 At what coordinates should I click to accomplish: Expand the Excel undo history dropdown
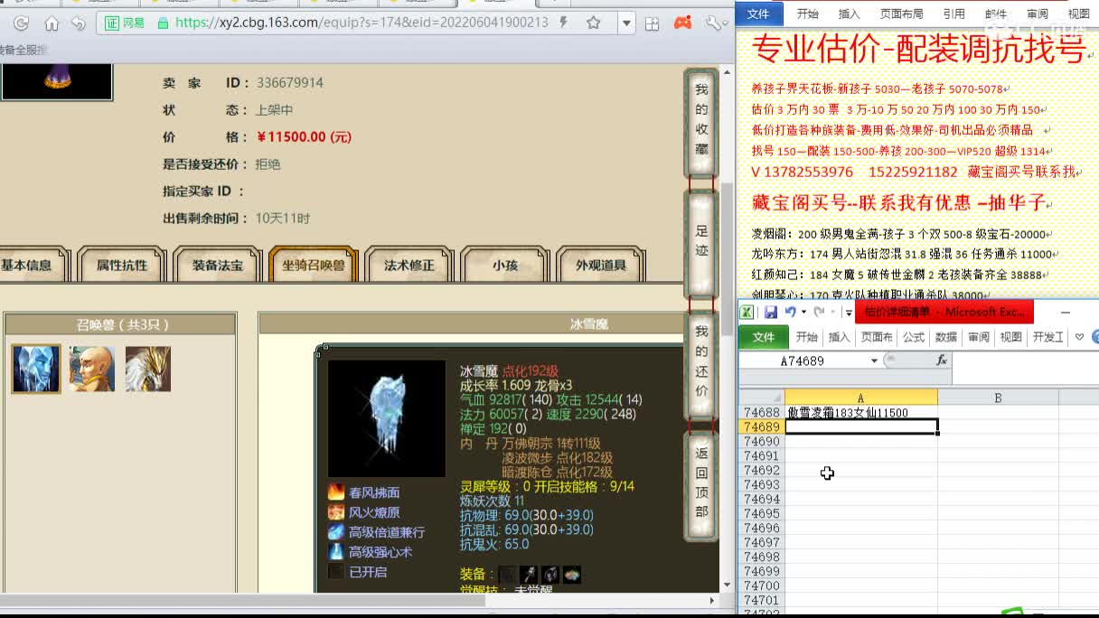point(803,313)
